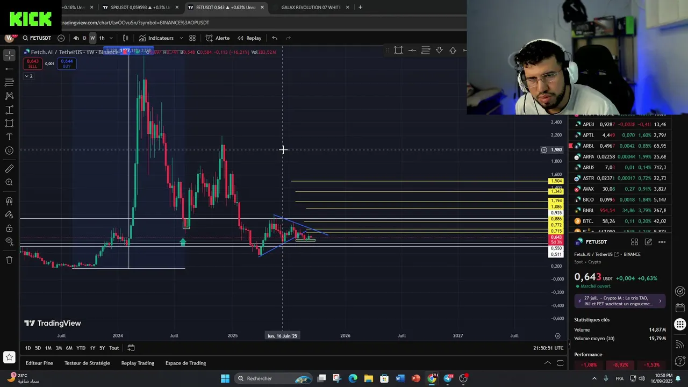Open the candlestick chart type selector

[125, 38]
